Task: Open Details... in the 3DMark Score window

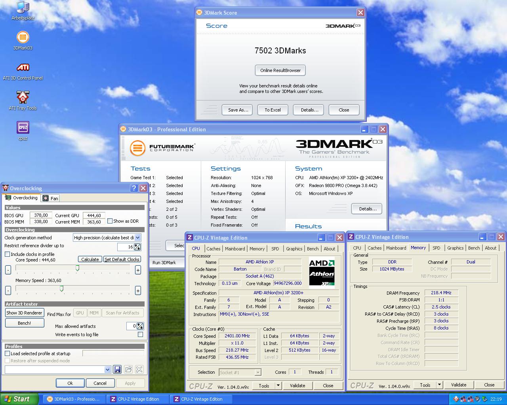Action: (309, 110)
